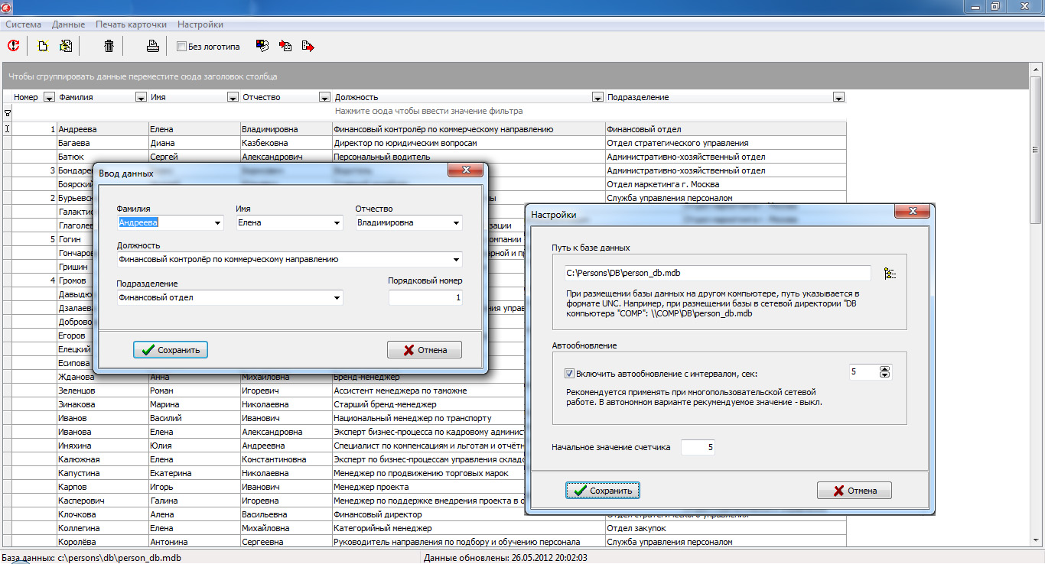Toggle the Без логотипа checkbox
This screenshot has height=564, width=1045.
181,47
